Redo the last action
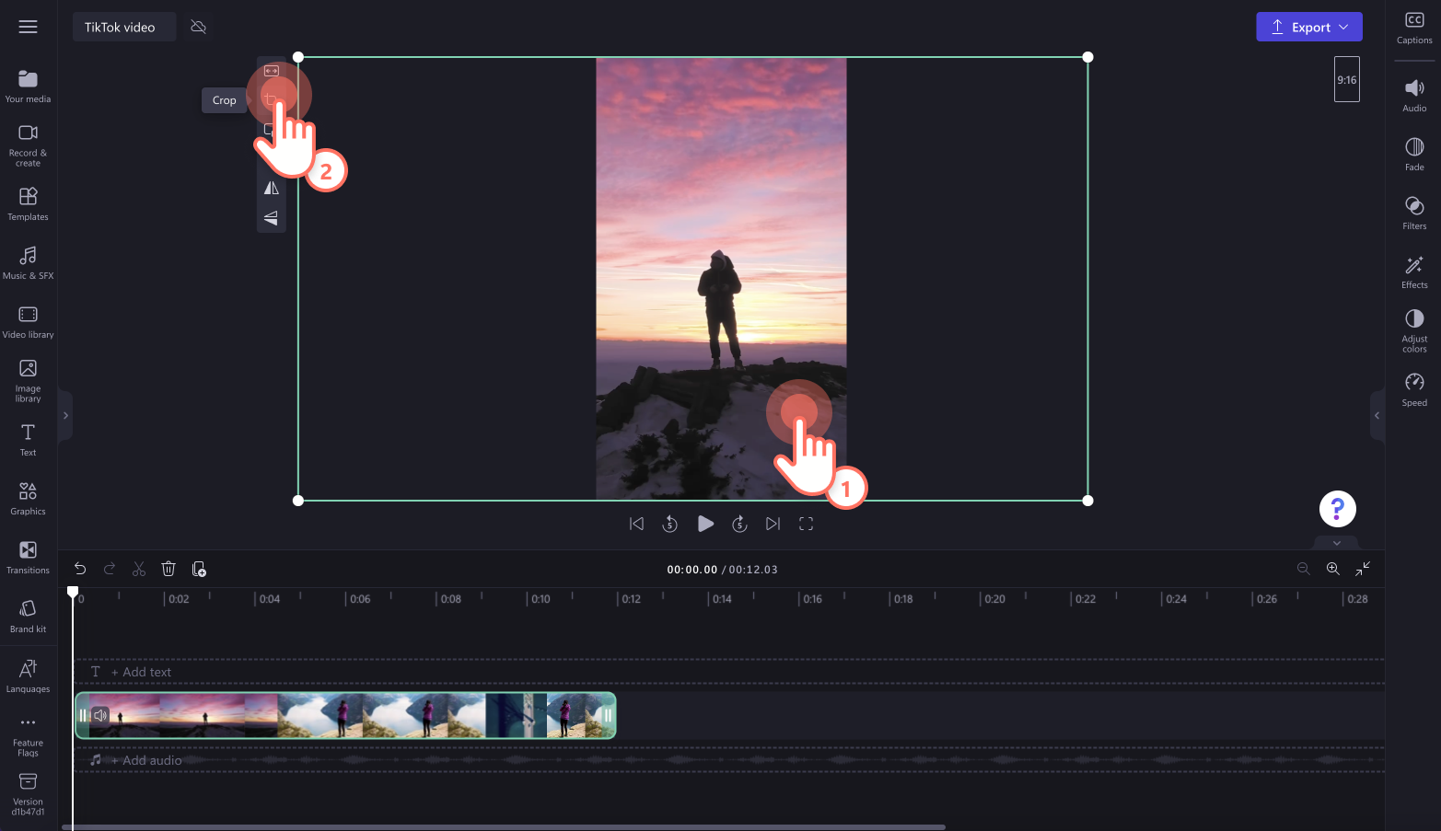This screenshot has height=831, width=1441. click(x=110, y=569)
